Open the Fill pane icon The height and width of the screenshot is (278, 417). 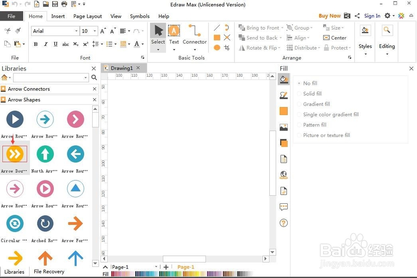(284, 80)
